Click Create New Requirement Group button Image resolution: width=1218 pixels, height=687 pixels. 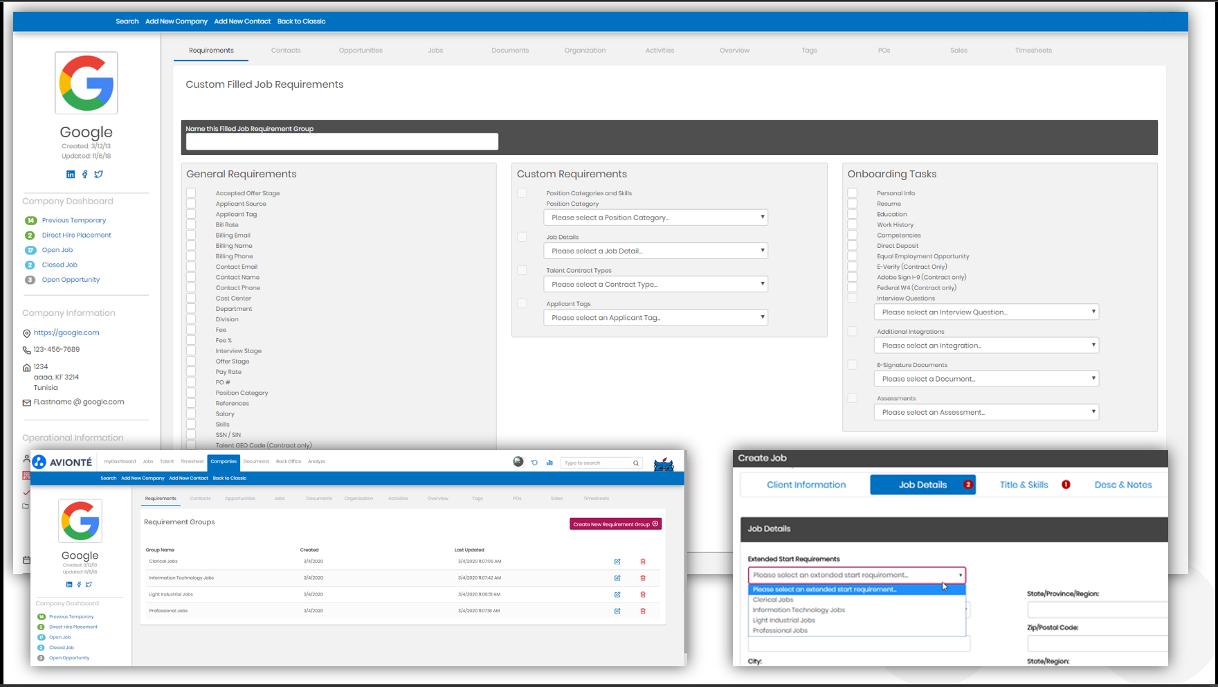[615, 524]
